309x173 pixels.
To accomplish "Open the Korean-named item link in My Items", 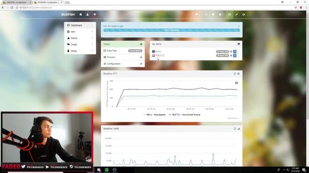I will [x=160, y=56].
